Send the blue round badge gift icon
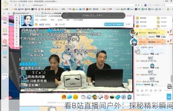 124,97
